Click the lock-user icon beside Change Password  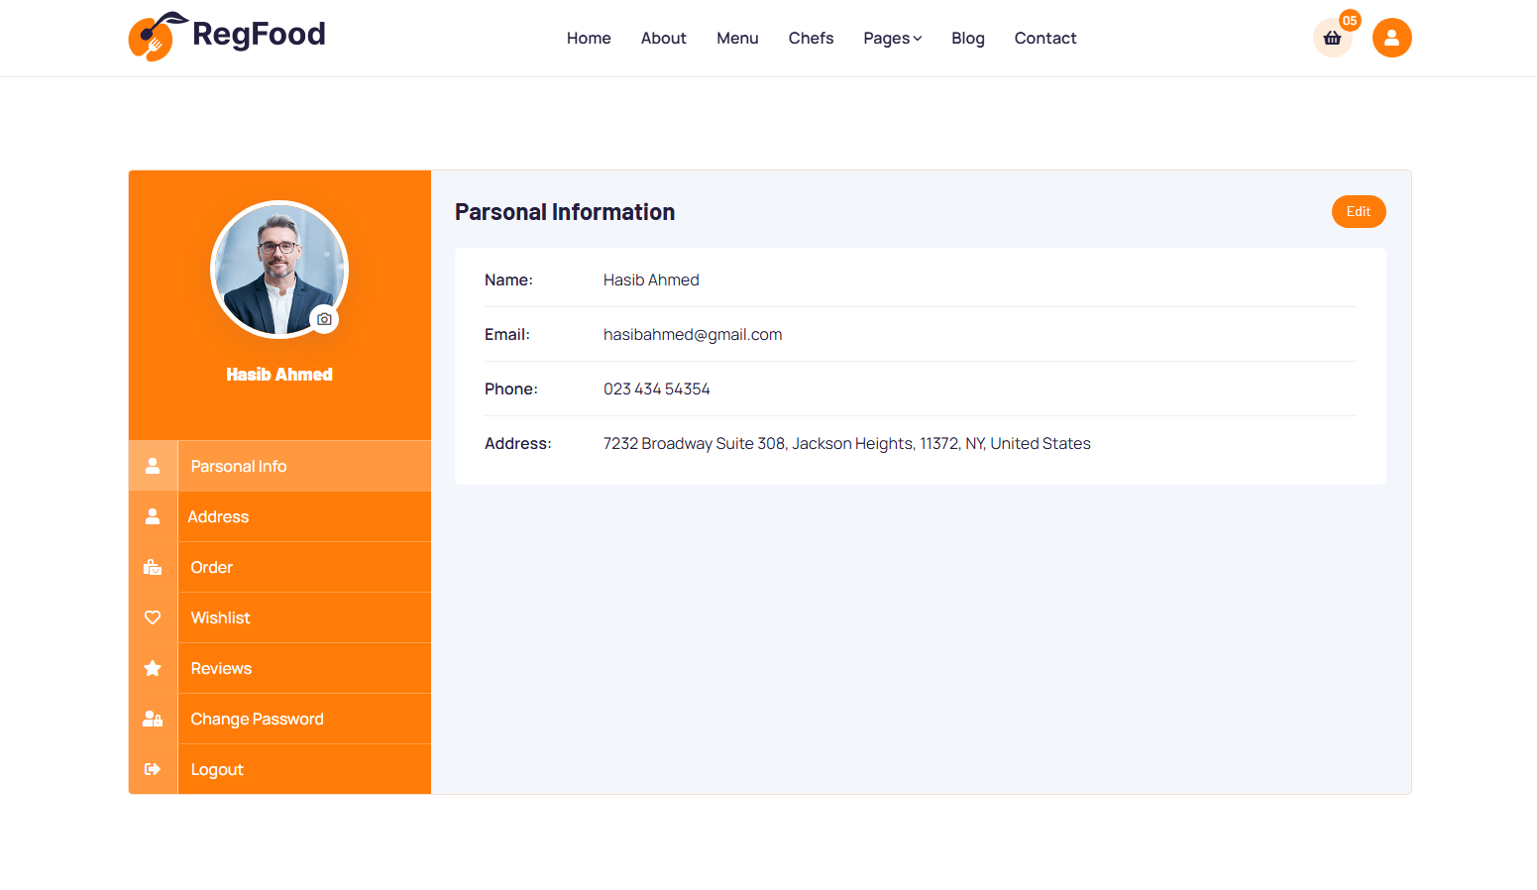pyautogui.click(x=153, y=719)
